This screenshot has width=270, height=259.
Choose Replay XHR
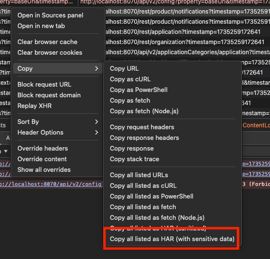(34, 106)
